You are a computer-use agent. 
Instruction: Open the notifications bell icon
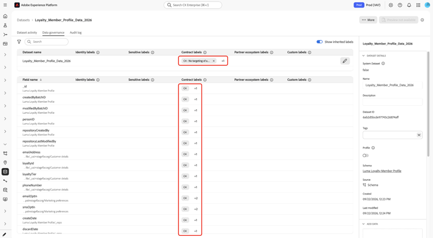409,5
